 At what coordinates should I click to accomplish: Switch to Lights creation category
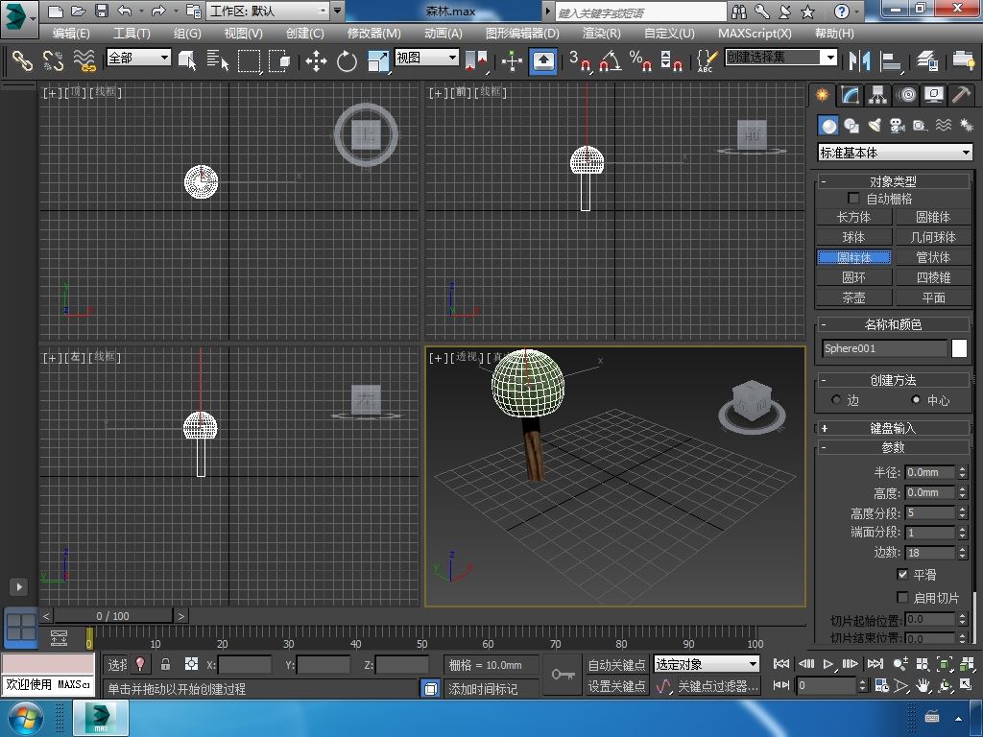(875, 126)
